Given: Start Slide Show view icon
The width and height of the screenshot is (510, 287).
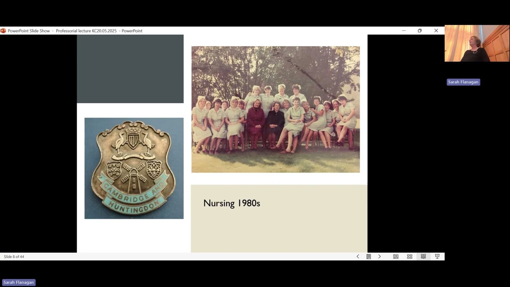Looking at the screenshot, I should tap(437, 257).
